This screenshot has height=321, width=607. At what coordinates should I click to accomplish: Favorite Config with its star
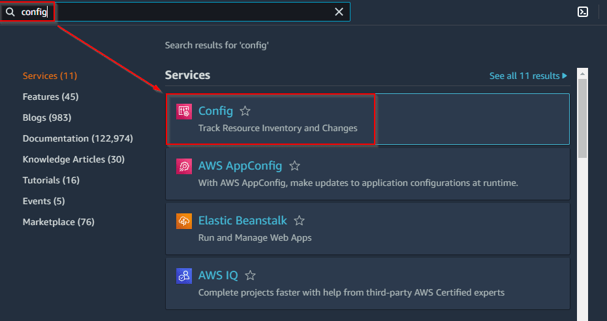click(245, 111)
